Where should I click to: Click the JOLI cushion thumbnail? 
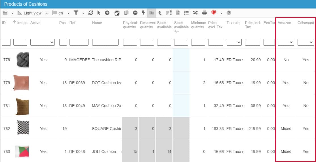[22, 151]
